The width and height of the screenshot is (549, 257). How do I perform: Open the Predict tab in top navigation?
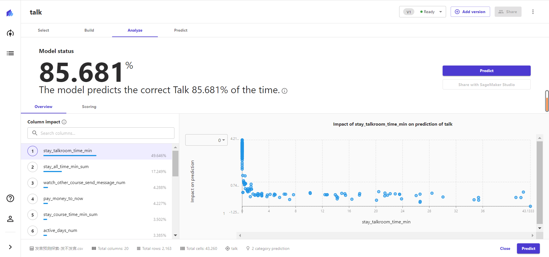[x=181, y=30]
